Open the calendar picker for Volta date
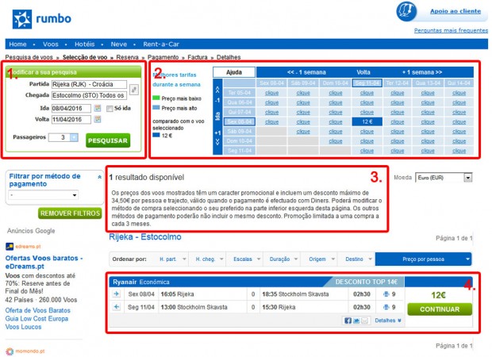Screen dimensions: 492x357 [97, 120]
